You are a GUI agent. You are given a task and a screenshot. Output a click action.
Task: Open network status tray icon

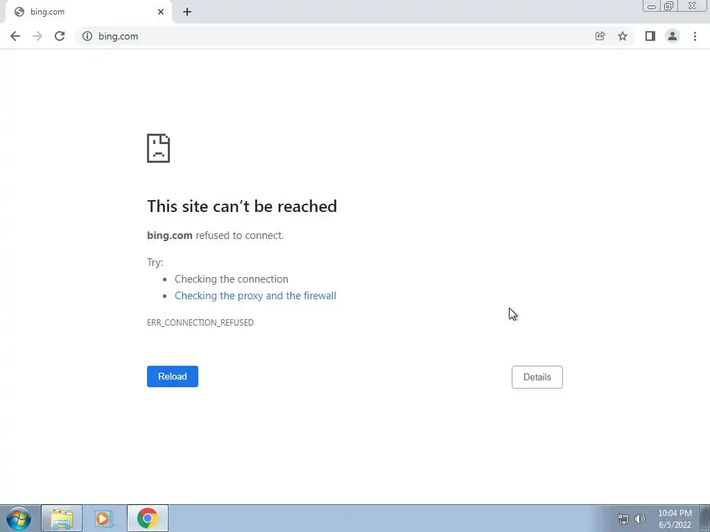(623, 519)
